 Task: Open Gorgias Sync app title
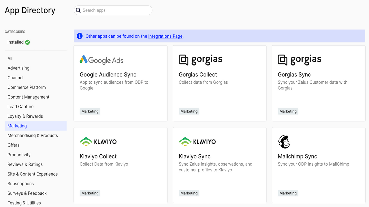[294, 75]
